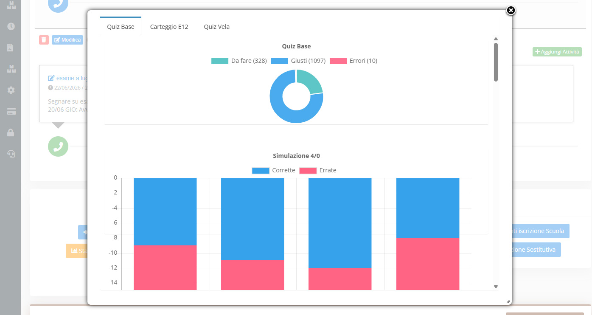Switch to the Quiz Vela tab
592x315 pixels.
coord(216,27)
